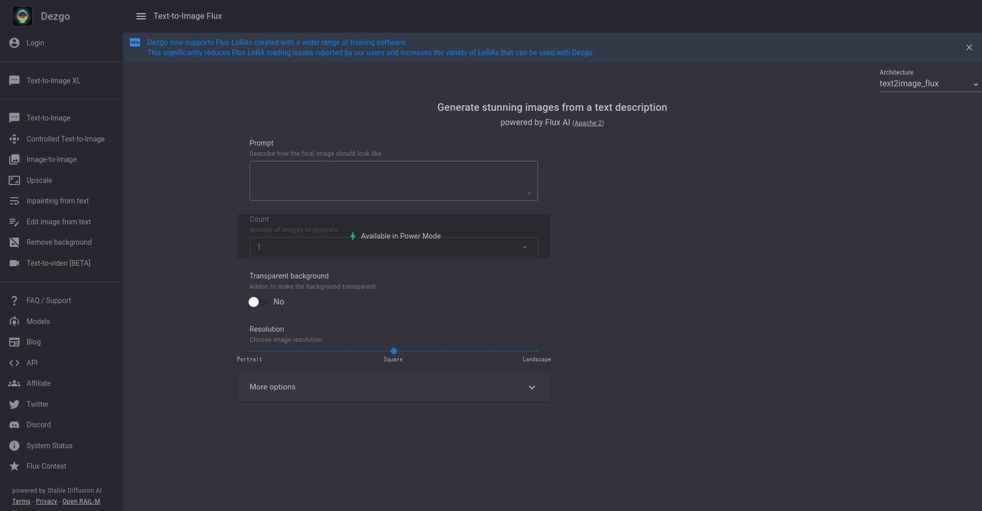This screenshot has height=511, width=982.
Task: Open the Upscale tool icon
Action: tap(14, 180)
